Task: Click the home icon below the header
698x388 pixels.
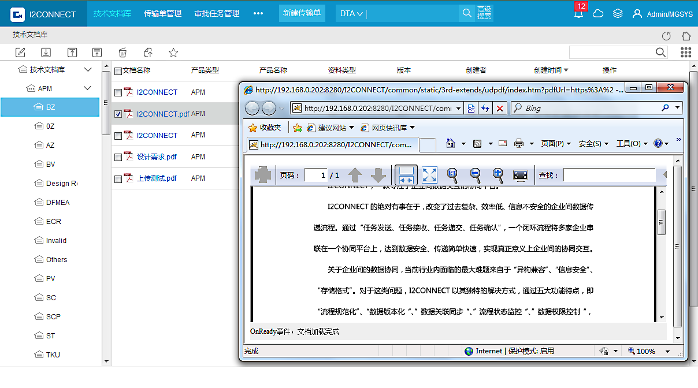Action: [x=686, y=35]
